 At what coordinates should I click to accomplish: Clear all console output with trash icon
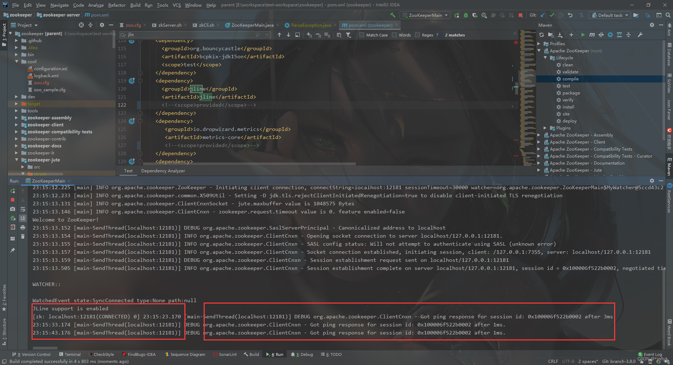23,237
